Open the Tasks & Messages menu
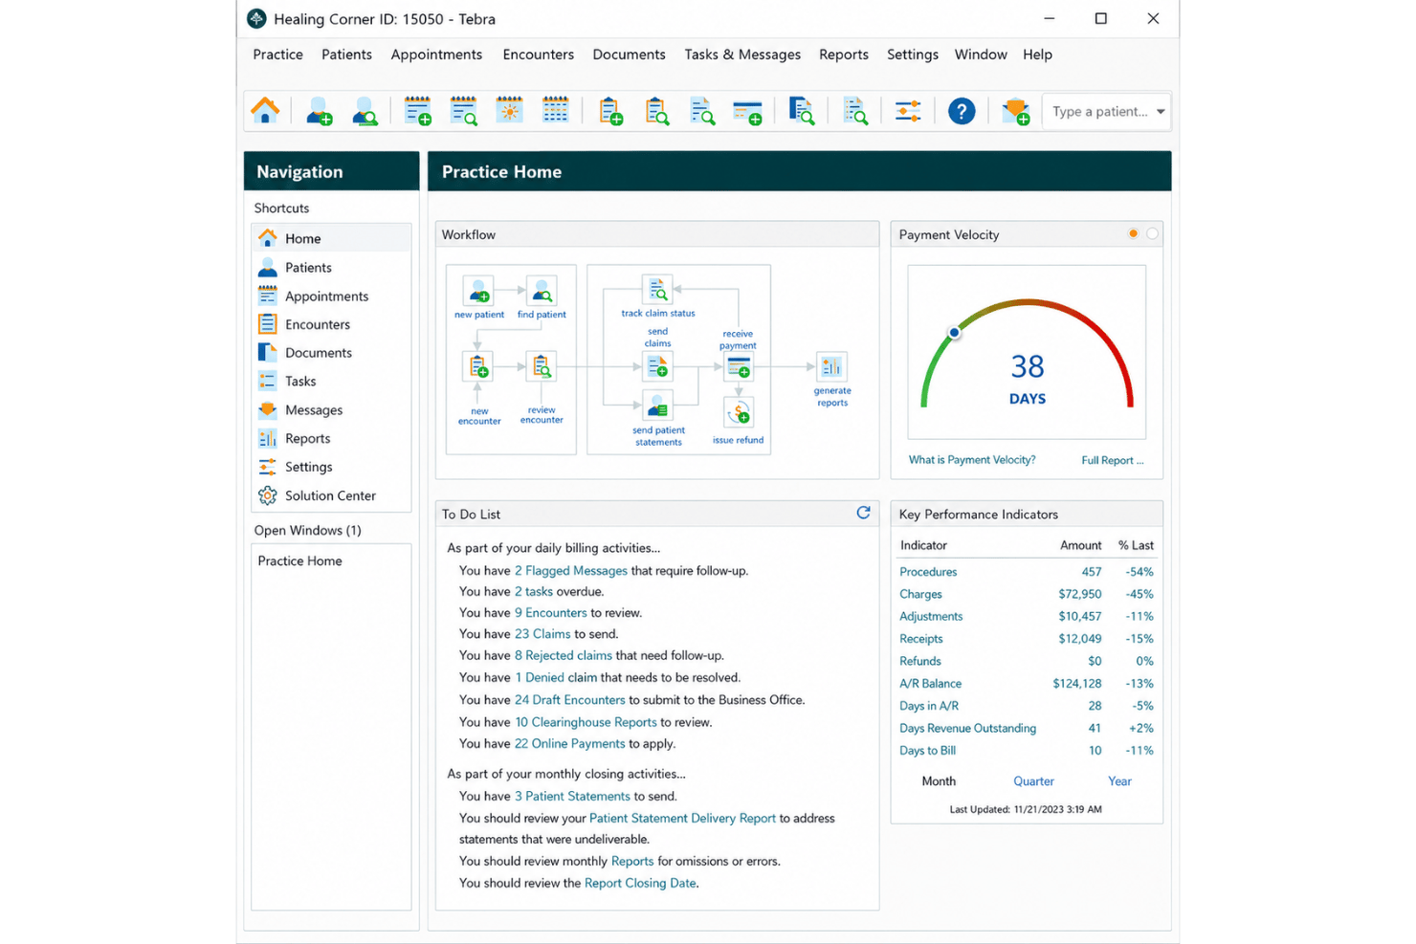The width and height of the screenshot is (1416, 944). [x=742, y=55]
